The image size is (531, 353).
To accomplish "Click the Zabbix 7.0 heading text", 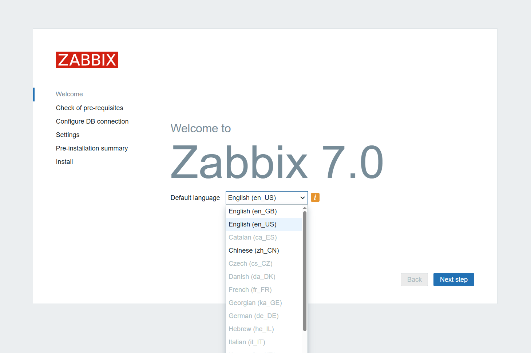I will (x=277, y=162).
